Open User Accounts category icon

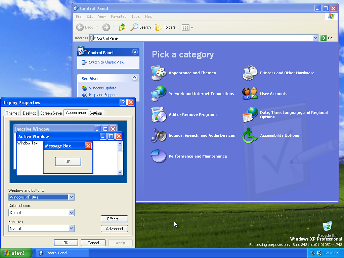click(250, 94)
